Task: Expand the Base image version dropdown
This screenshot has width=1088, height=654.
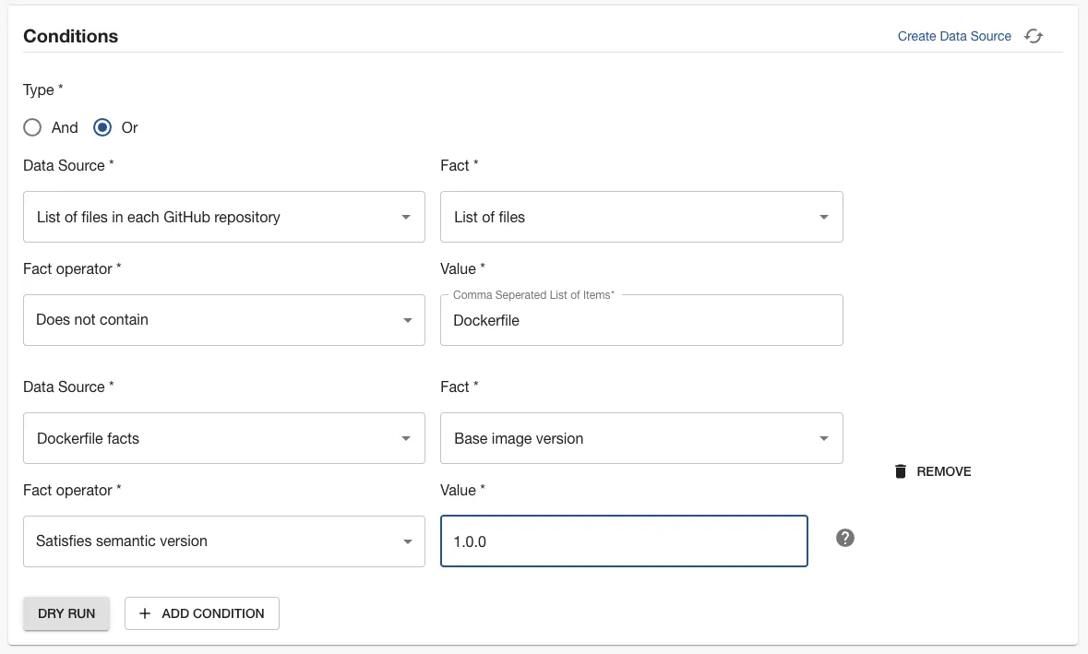Action: (x=641, y=438)
